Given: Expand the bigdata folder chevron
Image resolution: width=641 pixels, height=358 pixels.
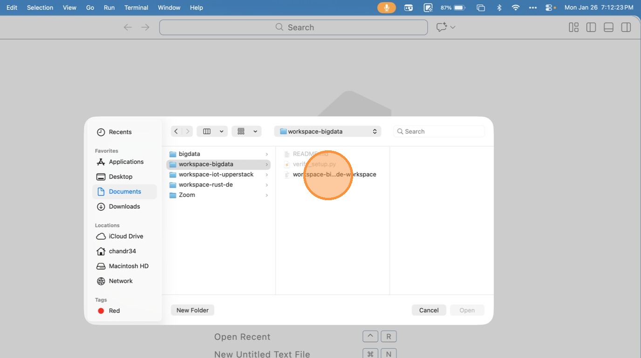Looking at the screenshot, I should [266, 154].
